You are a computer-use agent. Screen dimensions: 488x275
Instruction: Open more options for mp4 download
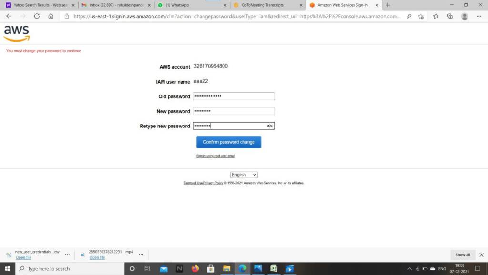(x=141, y=255)
